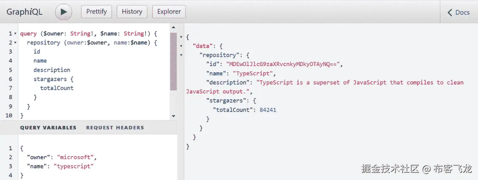This screenshot has width=478, height=180.
Task: Switch to the Request Headers tab
Action: pyautogui.click(x=115, y=127)
